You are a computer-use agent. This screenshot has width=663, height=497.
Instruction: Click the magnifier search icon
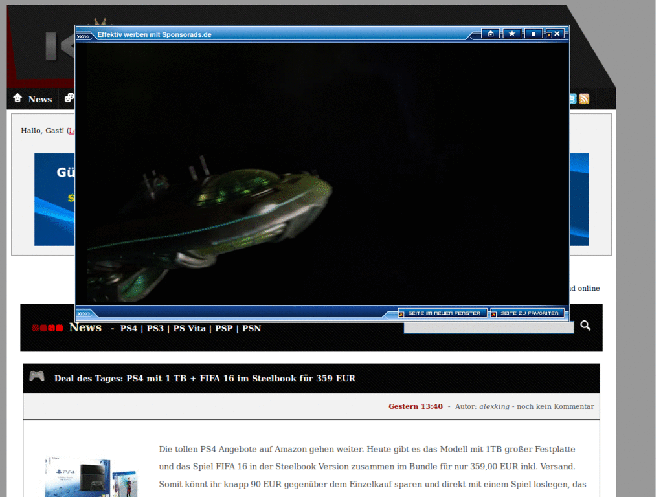click(585, 326)
